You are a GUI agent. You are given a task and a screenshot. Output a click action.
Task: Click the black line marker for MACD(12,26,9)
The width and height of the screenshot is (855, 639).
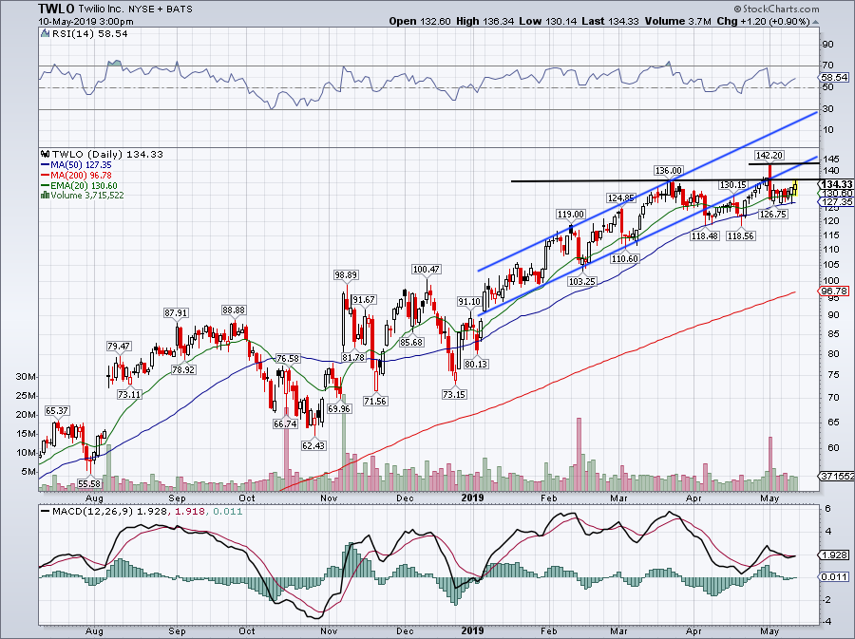tap(46, 512)
